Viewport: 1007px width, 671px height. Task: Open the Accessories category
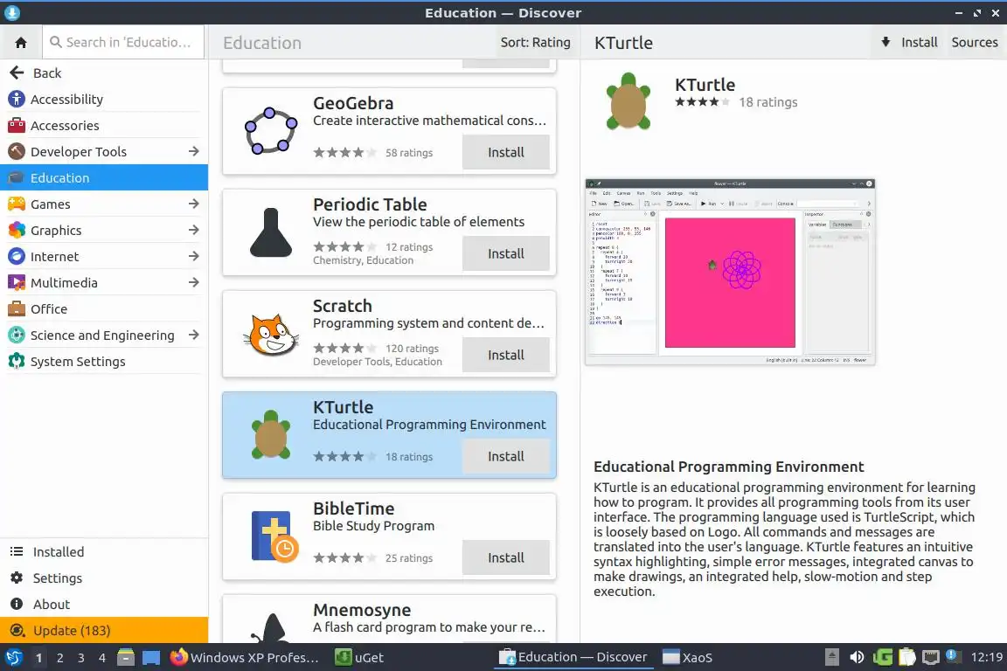pyautogui.click(x=104, y=125)
